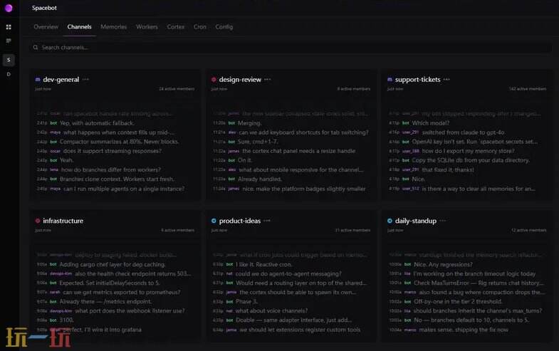Click dev-general active members count
This screenshot has width=559, height=351.
177,89
